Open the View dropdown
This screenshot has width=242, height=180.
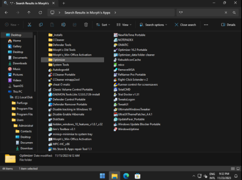124,25
